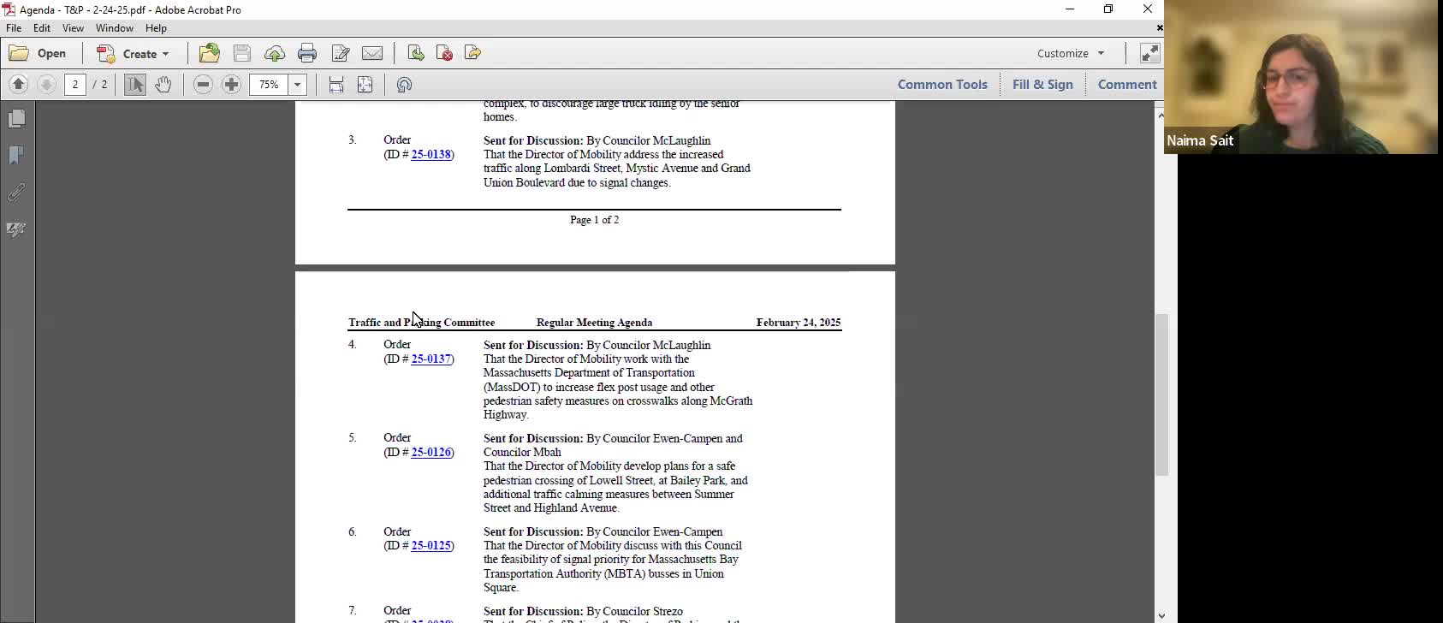The width and height of the screenshot is (1443, 623).
Task: Click Naima Sait's video thumbnail
Action: [1300, 77]
